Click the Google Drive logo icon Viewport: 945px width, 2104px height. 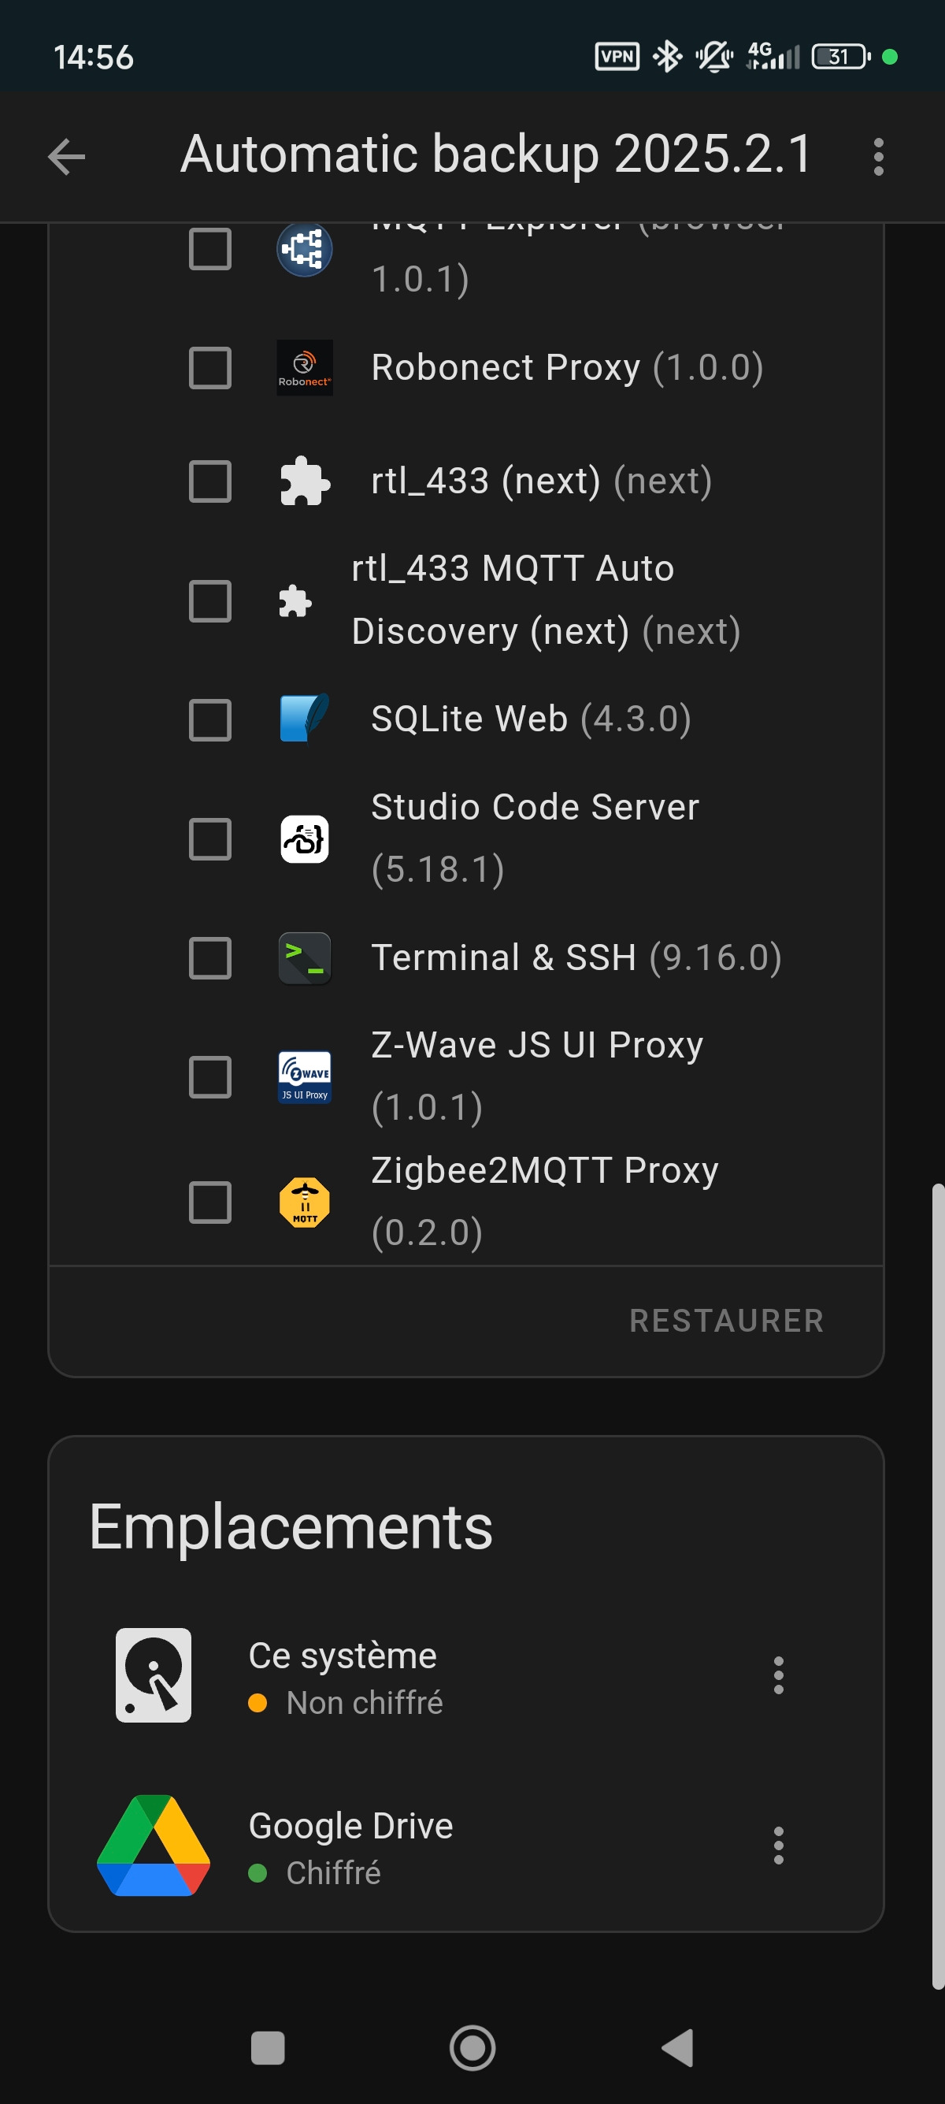coord(154,1845)
